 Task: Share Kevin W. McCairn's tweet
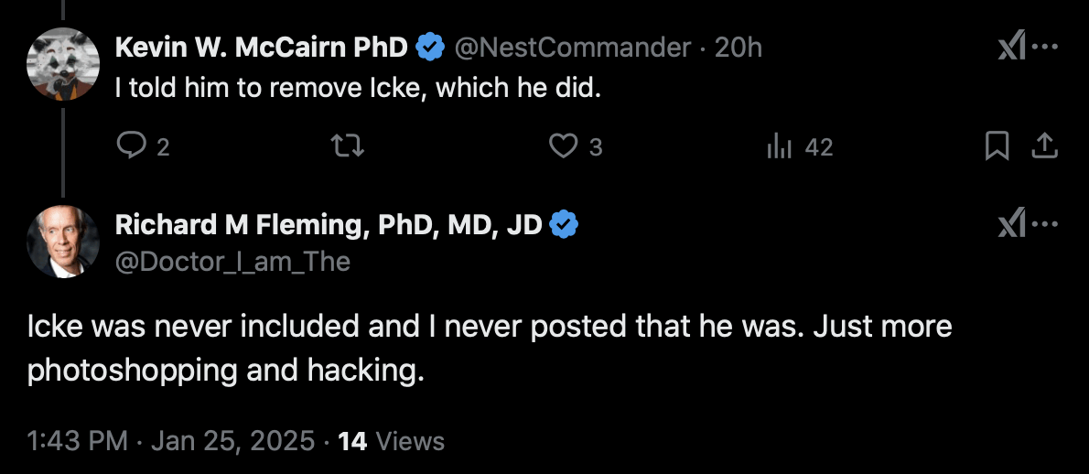1044,146
